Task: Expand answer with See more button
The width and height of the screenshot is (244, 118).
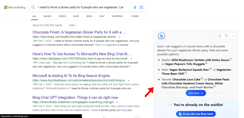Action: [x=196, y=93]
